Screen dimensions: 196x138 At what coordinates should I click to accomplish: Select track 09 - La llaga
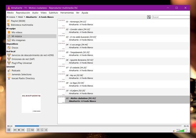pyautogui.click(x=124, y=84)
